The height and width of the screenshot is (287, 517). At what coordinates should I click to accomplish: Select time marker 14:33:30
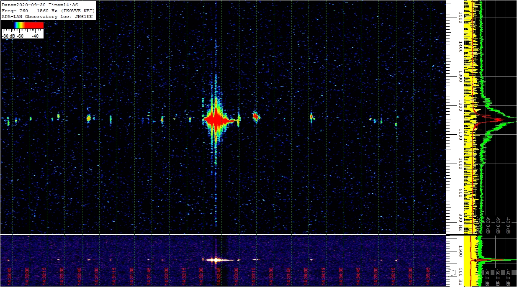tap(271, 277)
